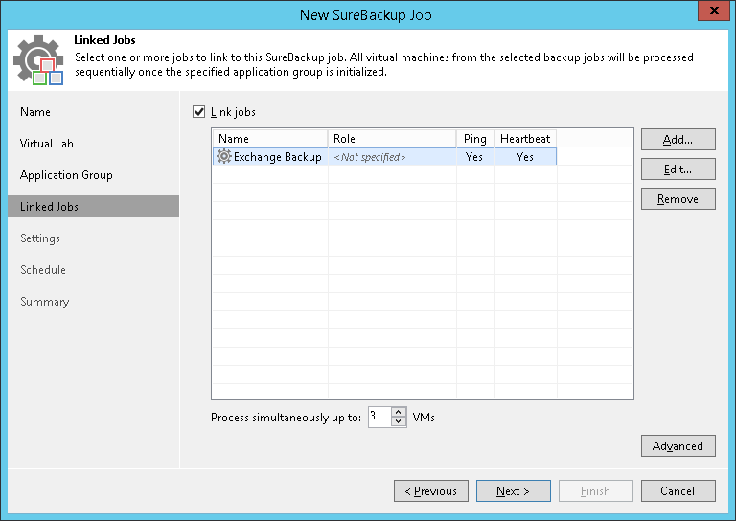Select the Linked Jobs step

tap(50, 207)
